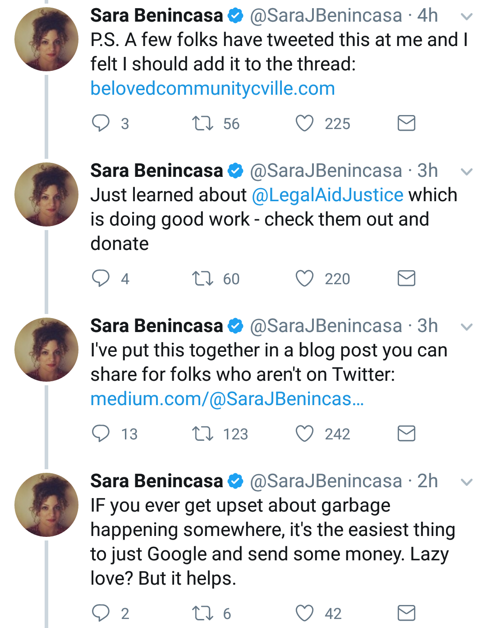
Task: Open the @LegalAidJustice profile mention
Action: (x=327, y=195)
